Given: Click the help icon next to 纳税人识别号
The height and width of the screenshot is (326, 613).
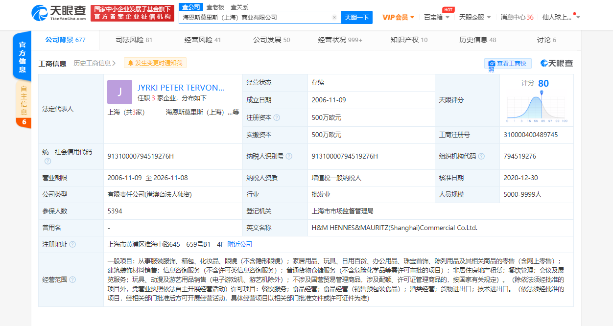Looking at the screenshot, I should click(289, 157).
